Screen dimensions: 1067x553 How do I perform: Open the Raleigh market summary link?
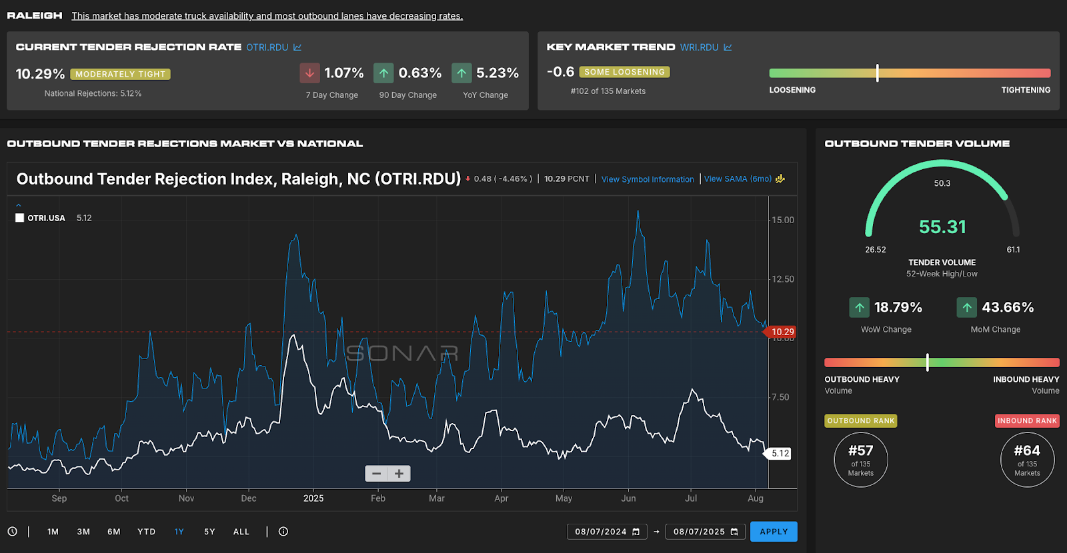coord(267,16)
